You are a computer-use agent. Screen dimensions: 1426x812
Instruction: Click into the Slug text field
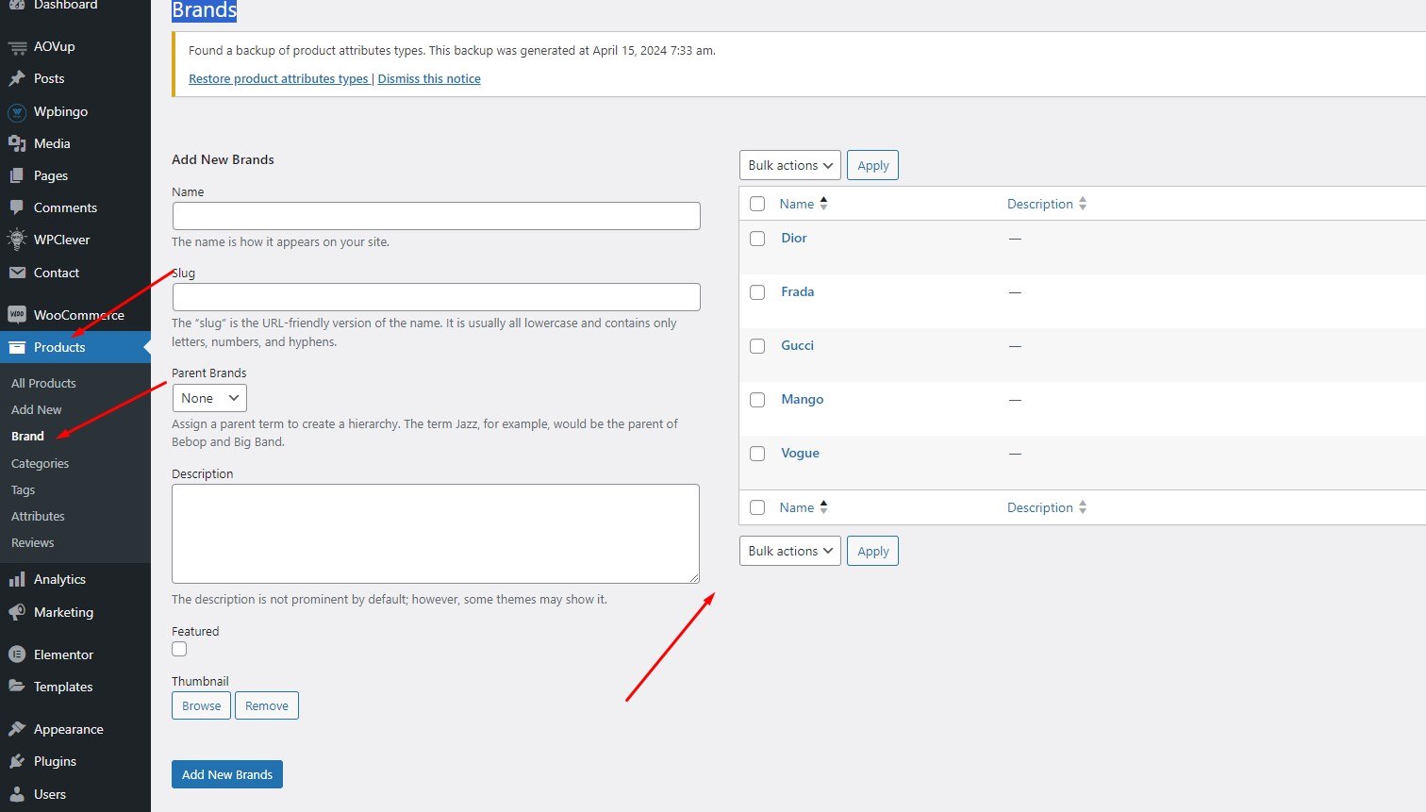[x=436, y=297]
